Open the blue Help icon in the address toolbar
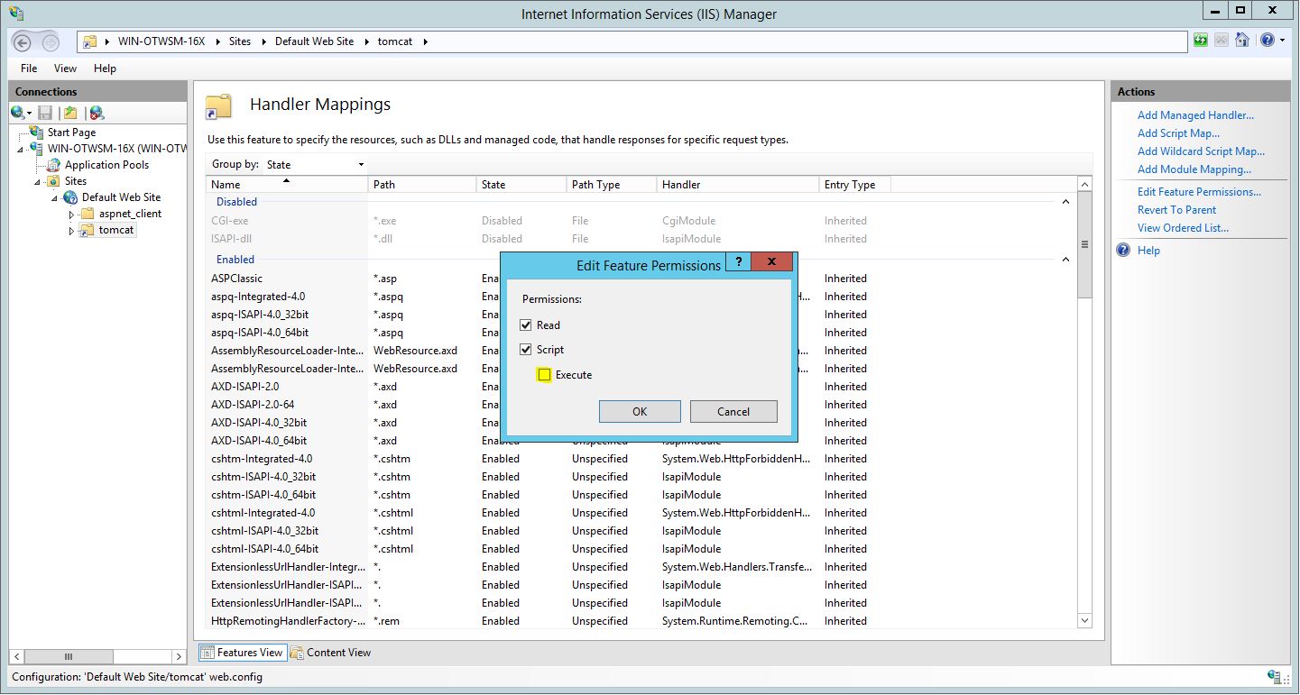 pyautogui.click(x=1267, y=41)
